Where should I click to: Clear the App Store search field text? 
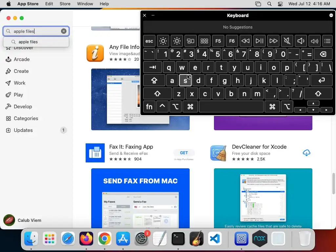click(64, 31)
